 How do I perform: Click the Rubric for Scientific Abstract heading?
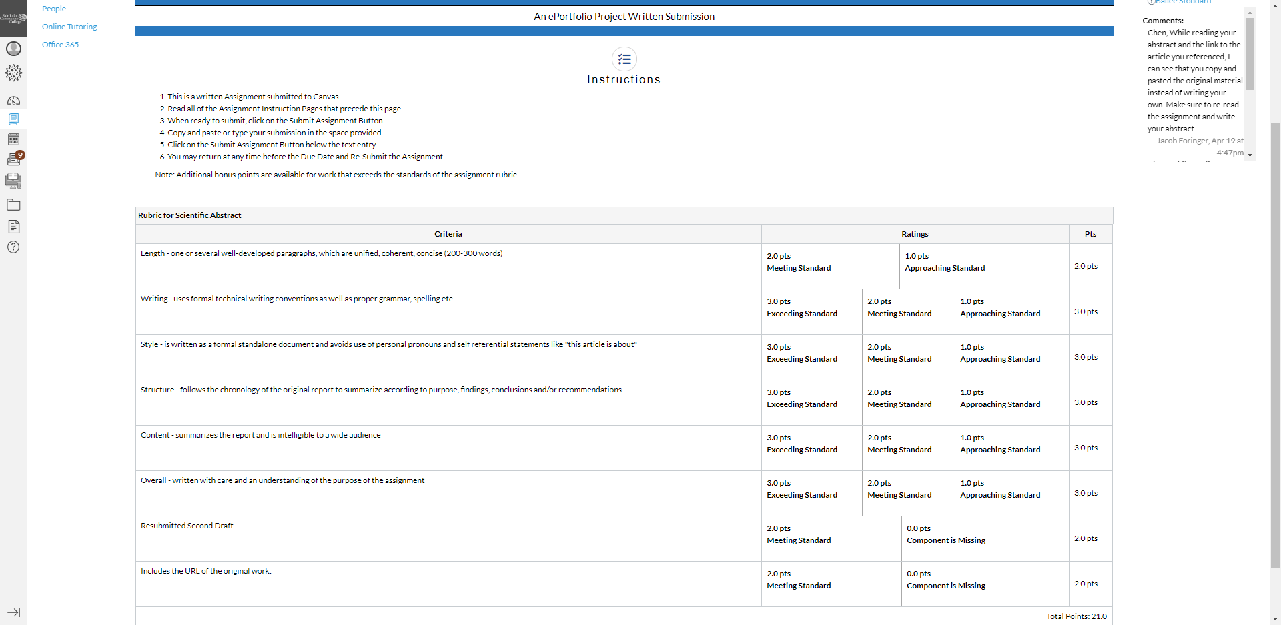click(x=189, y=215)
